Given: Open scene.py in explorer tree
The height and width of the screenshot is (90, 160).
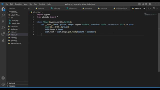Looking at the screenshot, I should click(17, 38).
